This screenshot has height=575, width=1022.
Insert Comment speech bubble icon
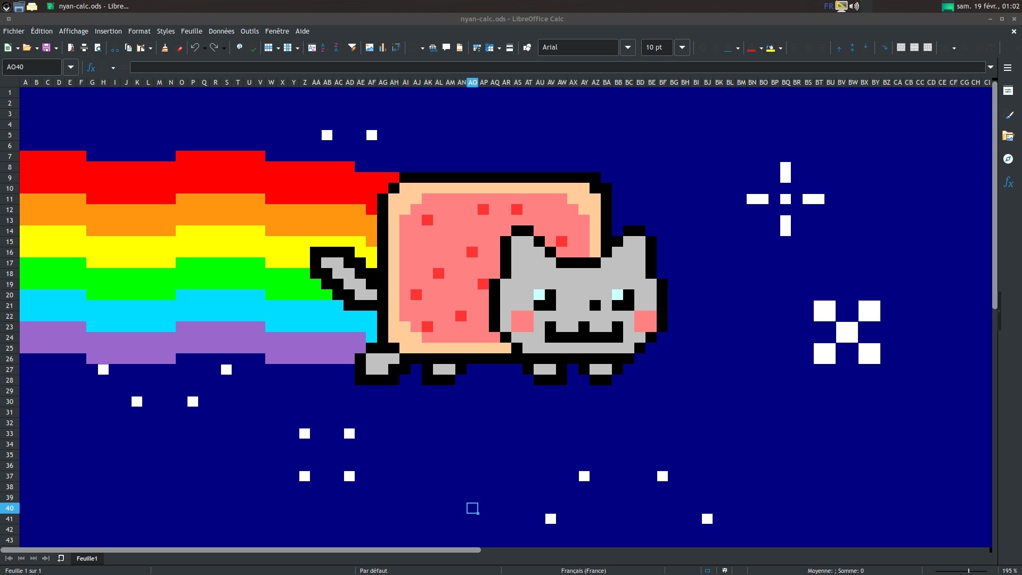pos(446,48)
